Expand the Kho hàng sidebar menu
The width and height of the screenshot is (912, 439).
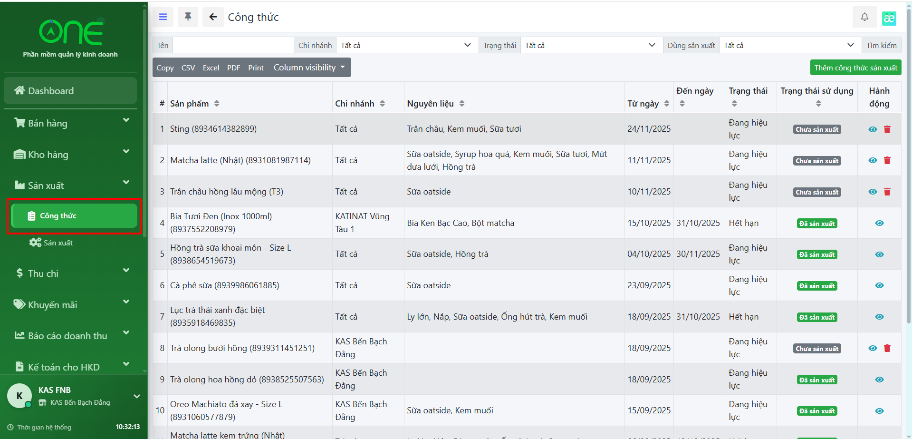(x=70, y=155)
